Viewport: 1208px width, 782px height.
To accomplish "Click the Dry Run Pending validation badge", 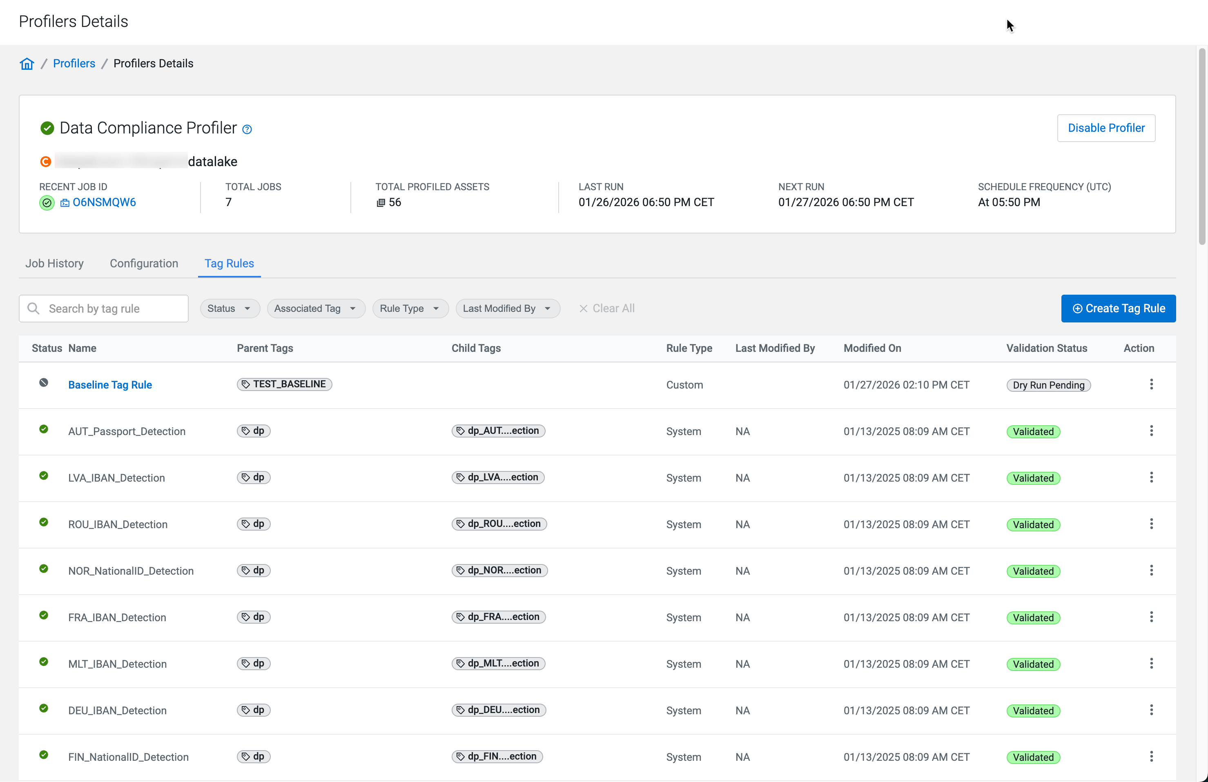I will tap(1048, 385).
